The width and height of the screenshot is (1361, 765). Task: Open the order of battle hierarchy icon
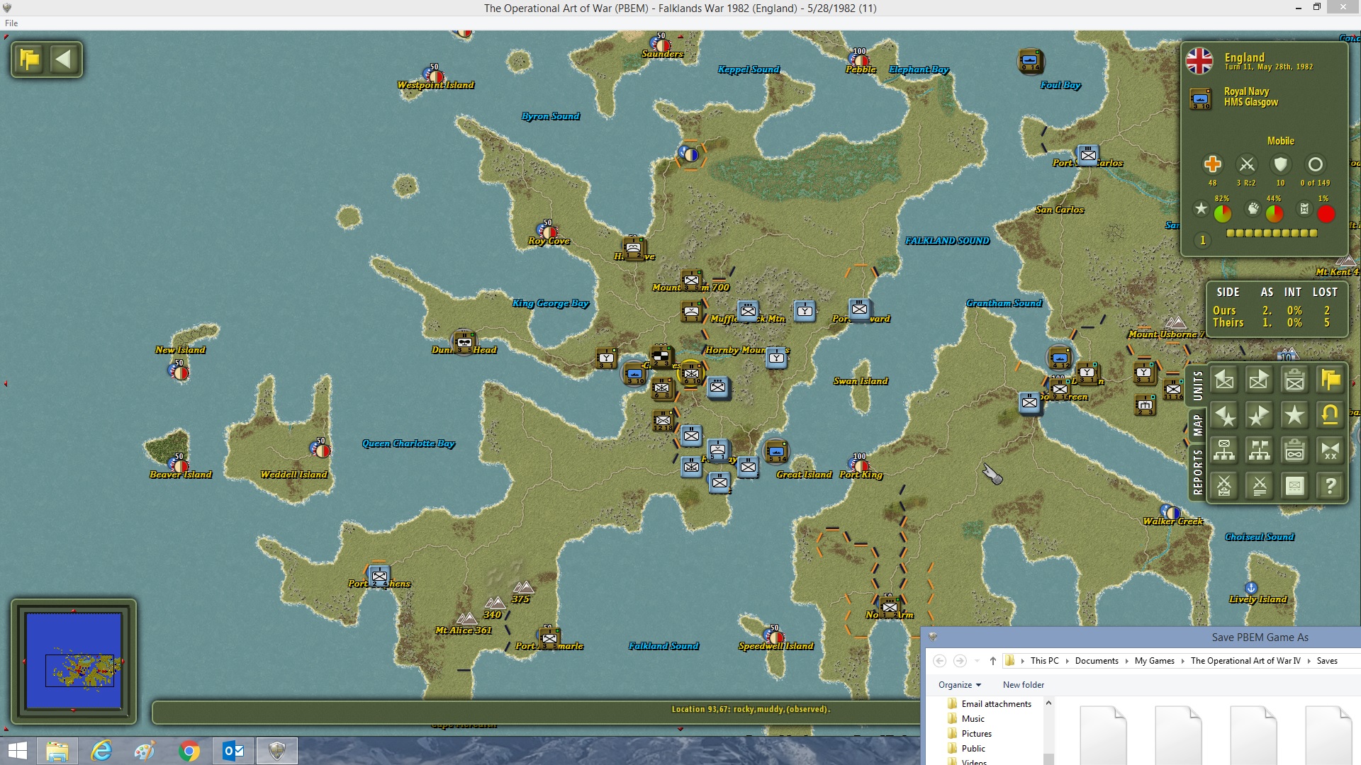(1224, 450)
